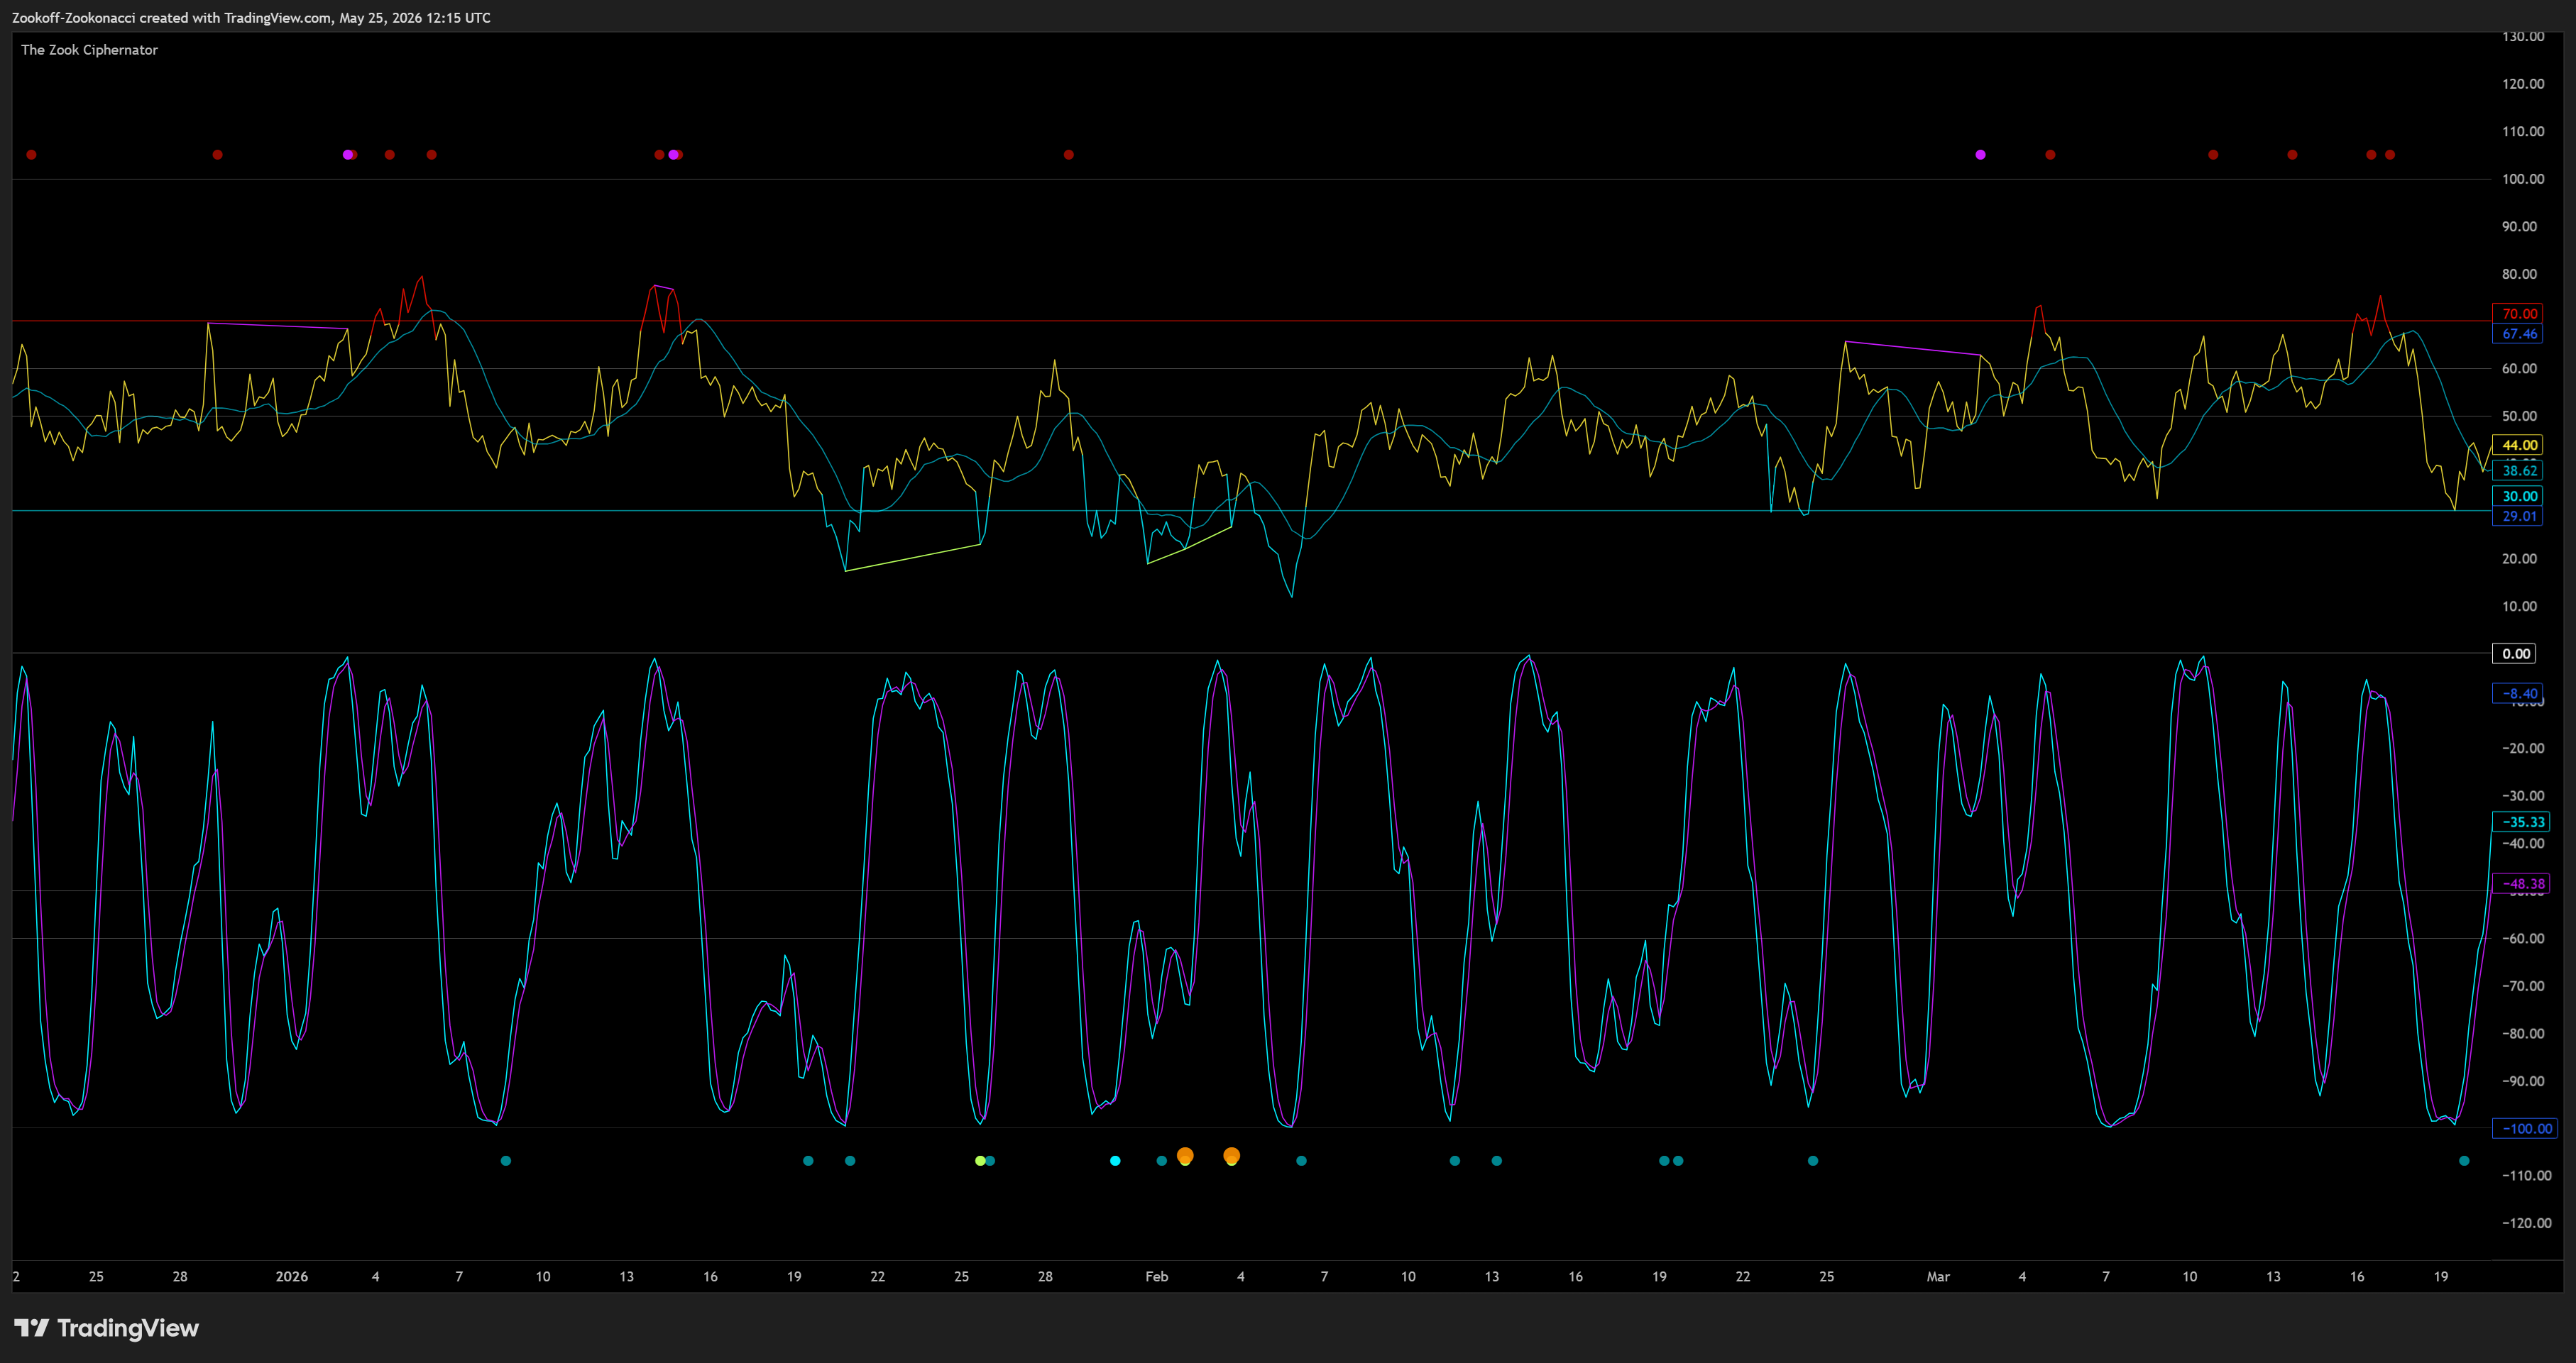Select the magenta -48.38 value label

(2523, 883)
